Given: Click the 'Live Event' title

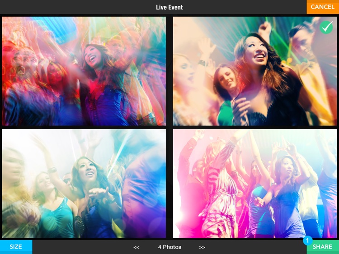Looking at the screenshot, I should (x=169, y=7).
